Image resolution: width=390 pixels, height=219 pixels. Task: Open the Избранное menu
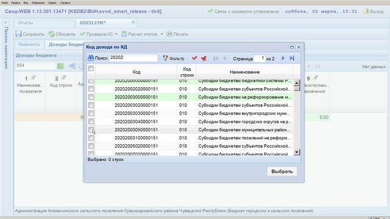pyautogui.click(x=38, y=2)
